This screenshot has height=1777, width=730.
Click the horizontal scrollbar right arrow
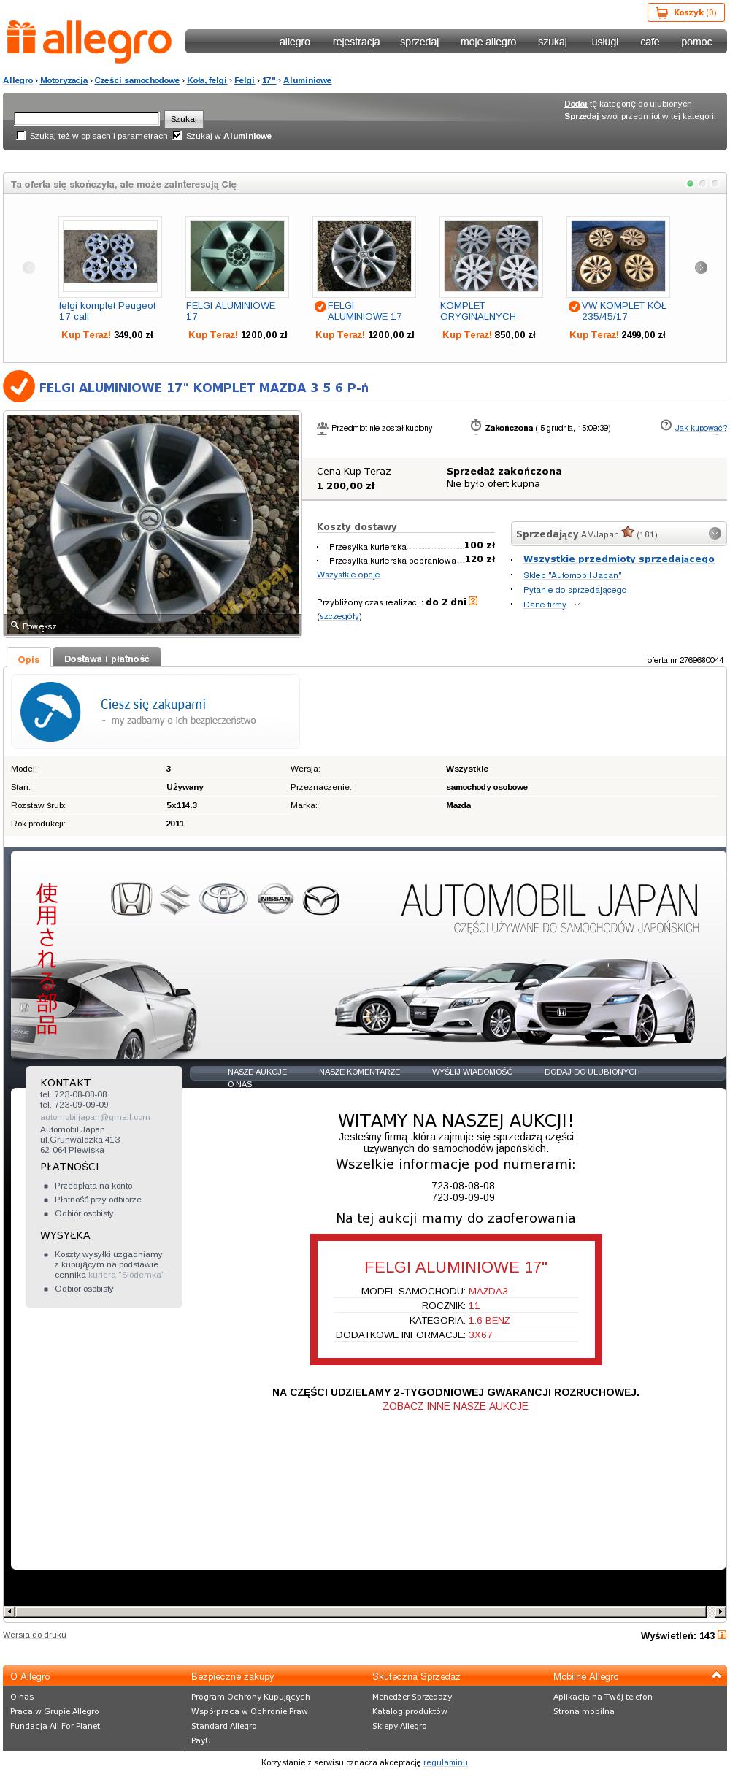(721, 1611)
